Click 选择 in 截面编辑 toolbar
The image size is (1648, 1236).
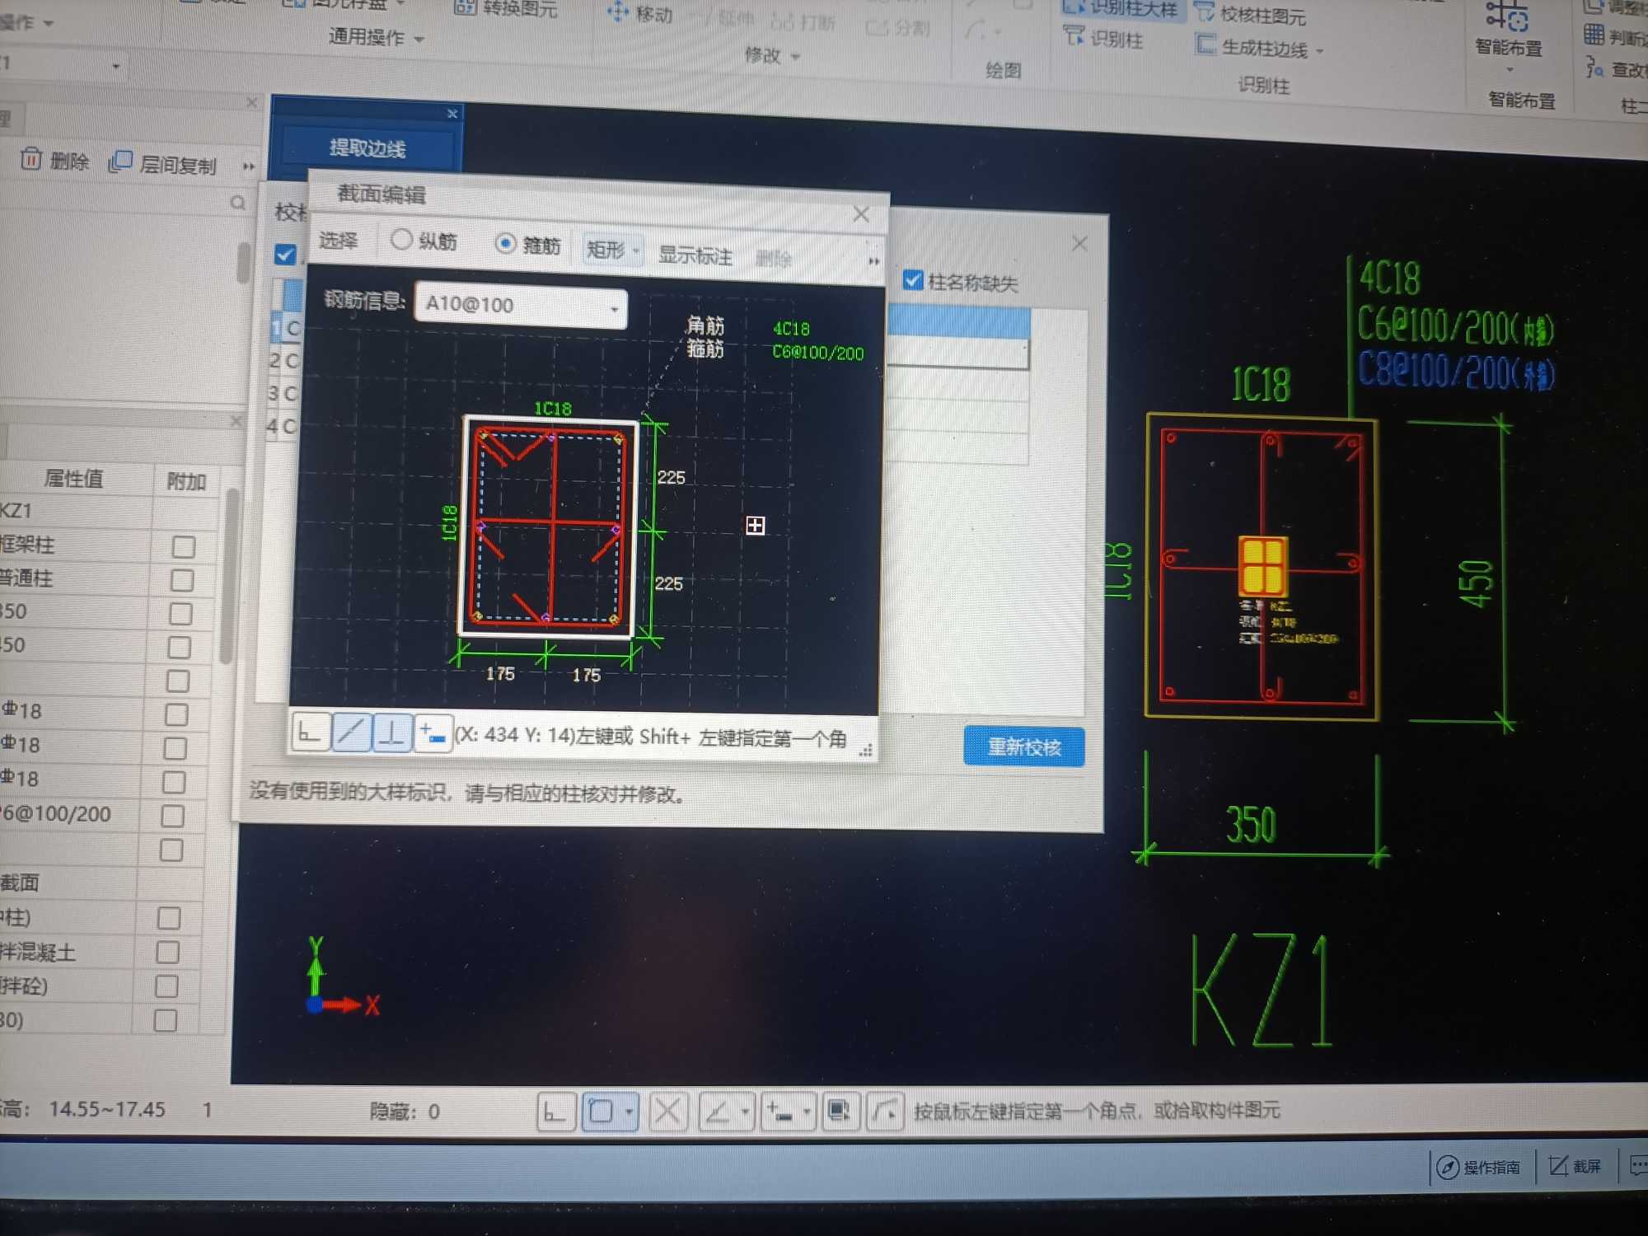click(338, 240)
